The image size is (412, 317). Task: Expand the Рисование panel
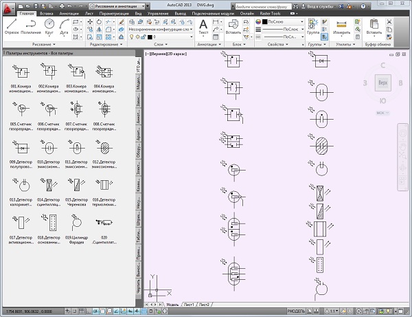coord(44,44)
